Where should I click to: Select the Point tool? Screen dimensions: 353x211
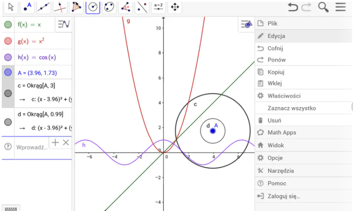click(27, 7)
